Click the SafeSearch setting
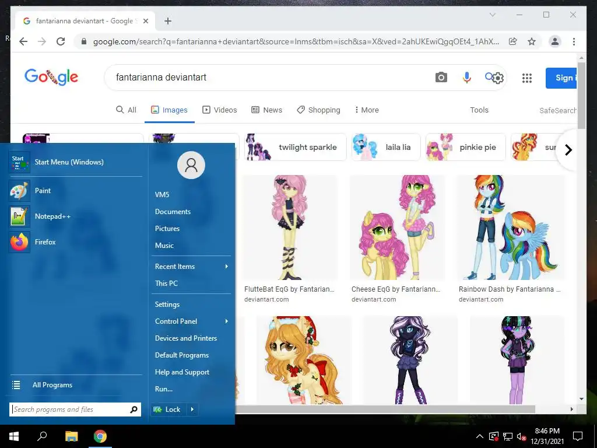Screen dimensions: 597x448 pyautogui.click(x=558, y=110)
